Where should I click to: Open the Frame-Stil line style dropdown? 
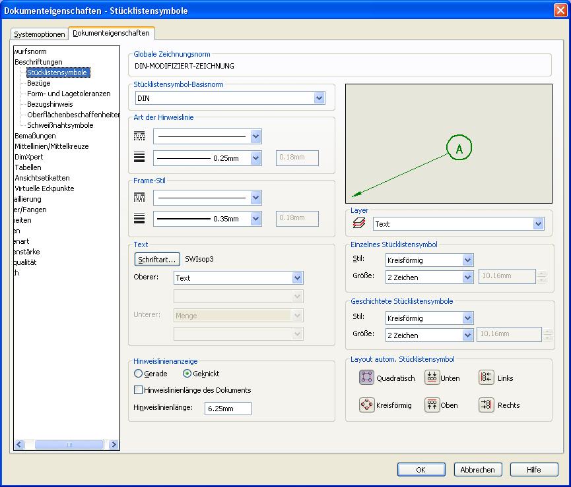255,198
